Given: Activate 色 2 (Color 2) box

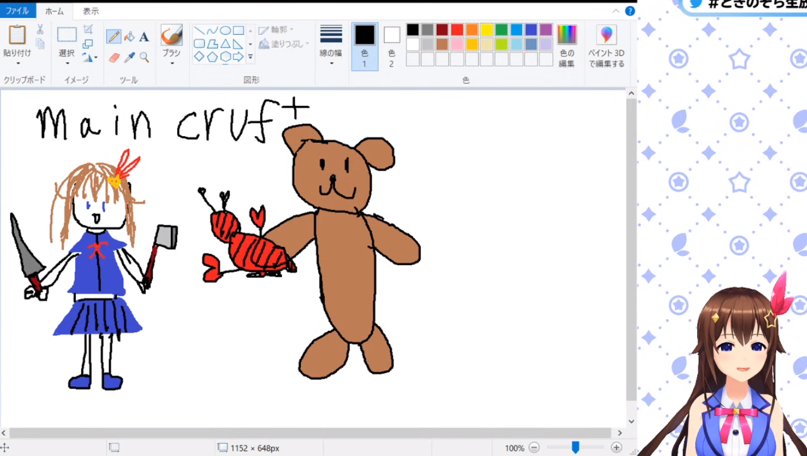Looking at the screenshot, I should coord(392,47).
